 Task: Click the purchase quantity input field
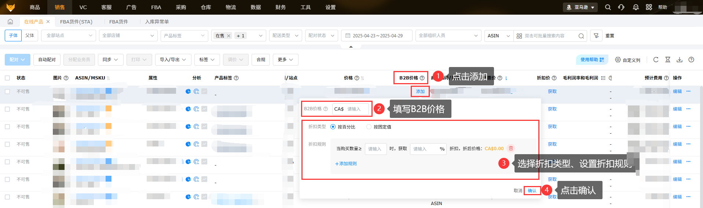(376, 149)
